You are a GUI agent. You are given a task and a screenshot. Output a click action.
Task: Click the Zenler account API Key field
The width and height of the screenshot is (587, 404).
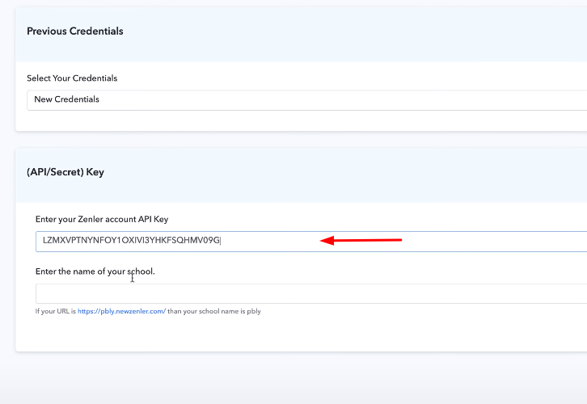tap(311, 242)
